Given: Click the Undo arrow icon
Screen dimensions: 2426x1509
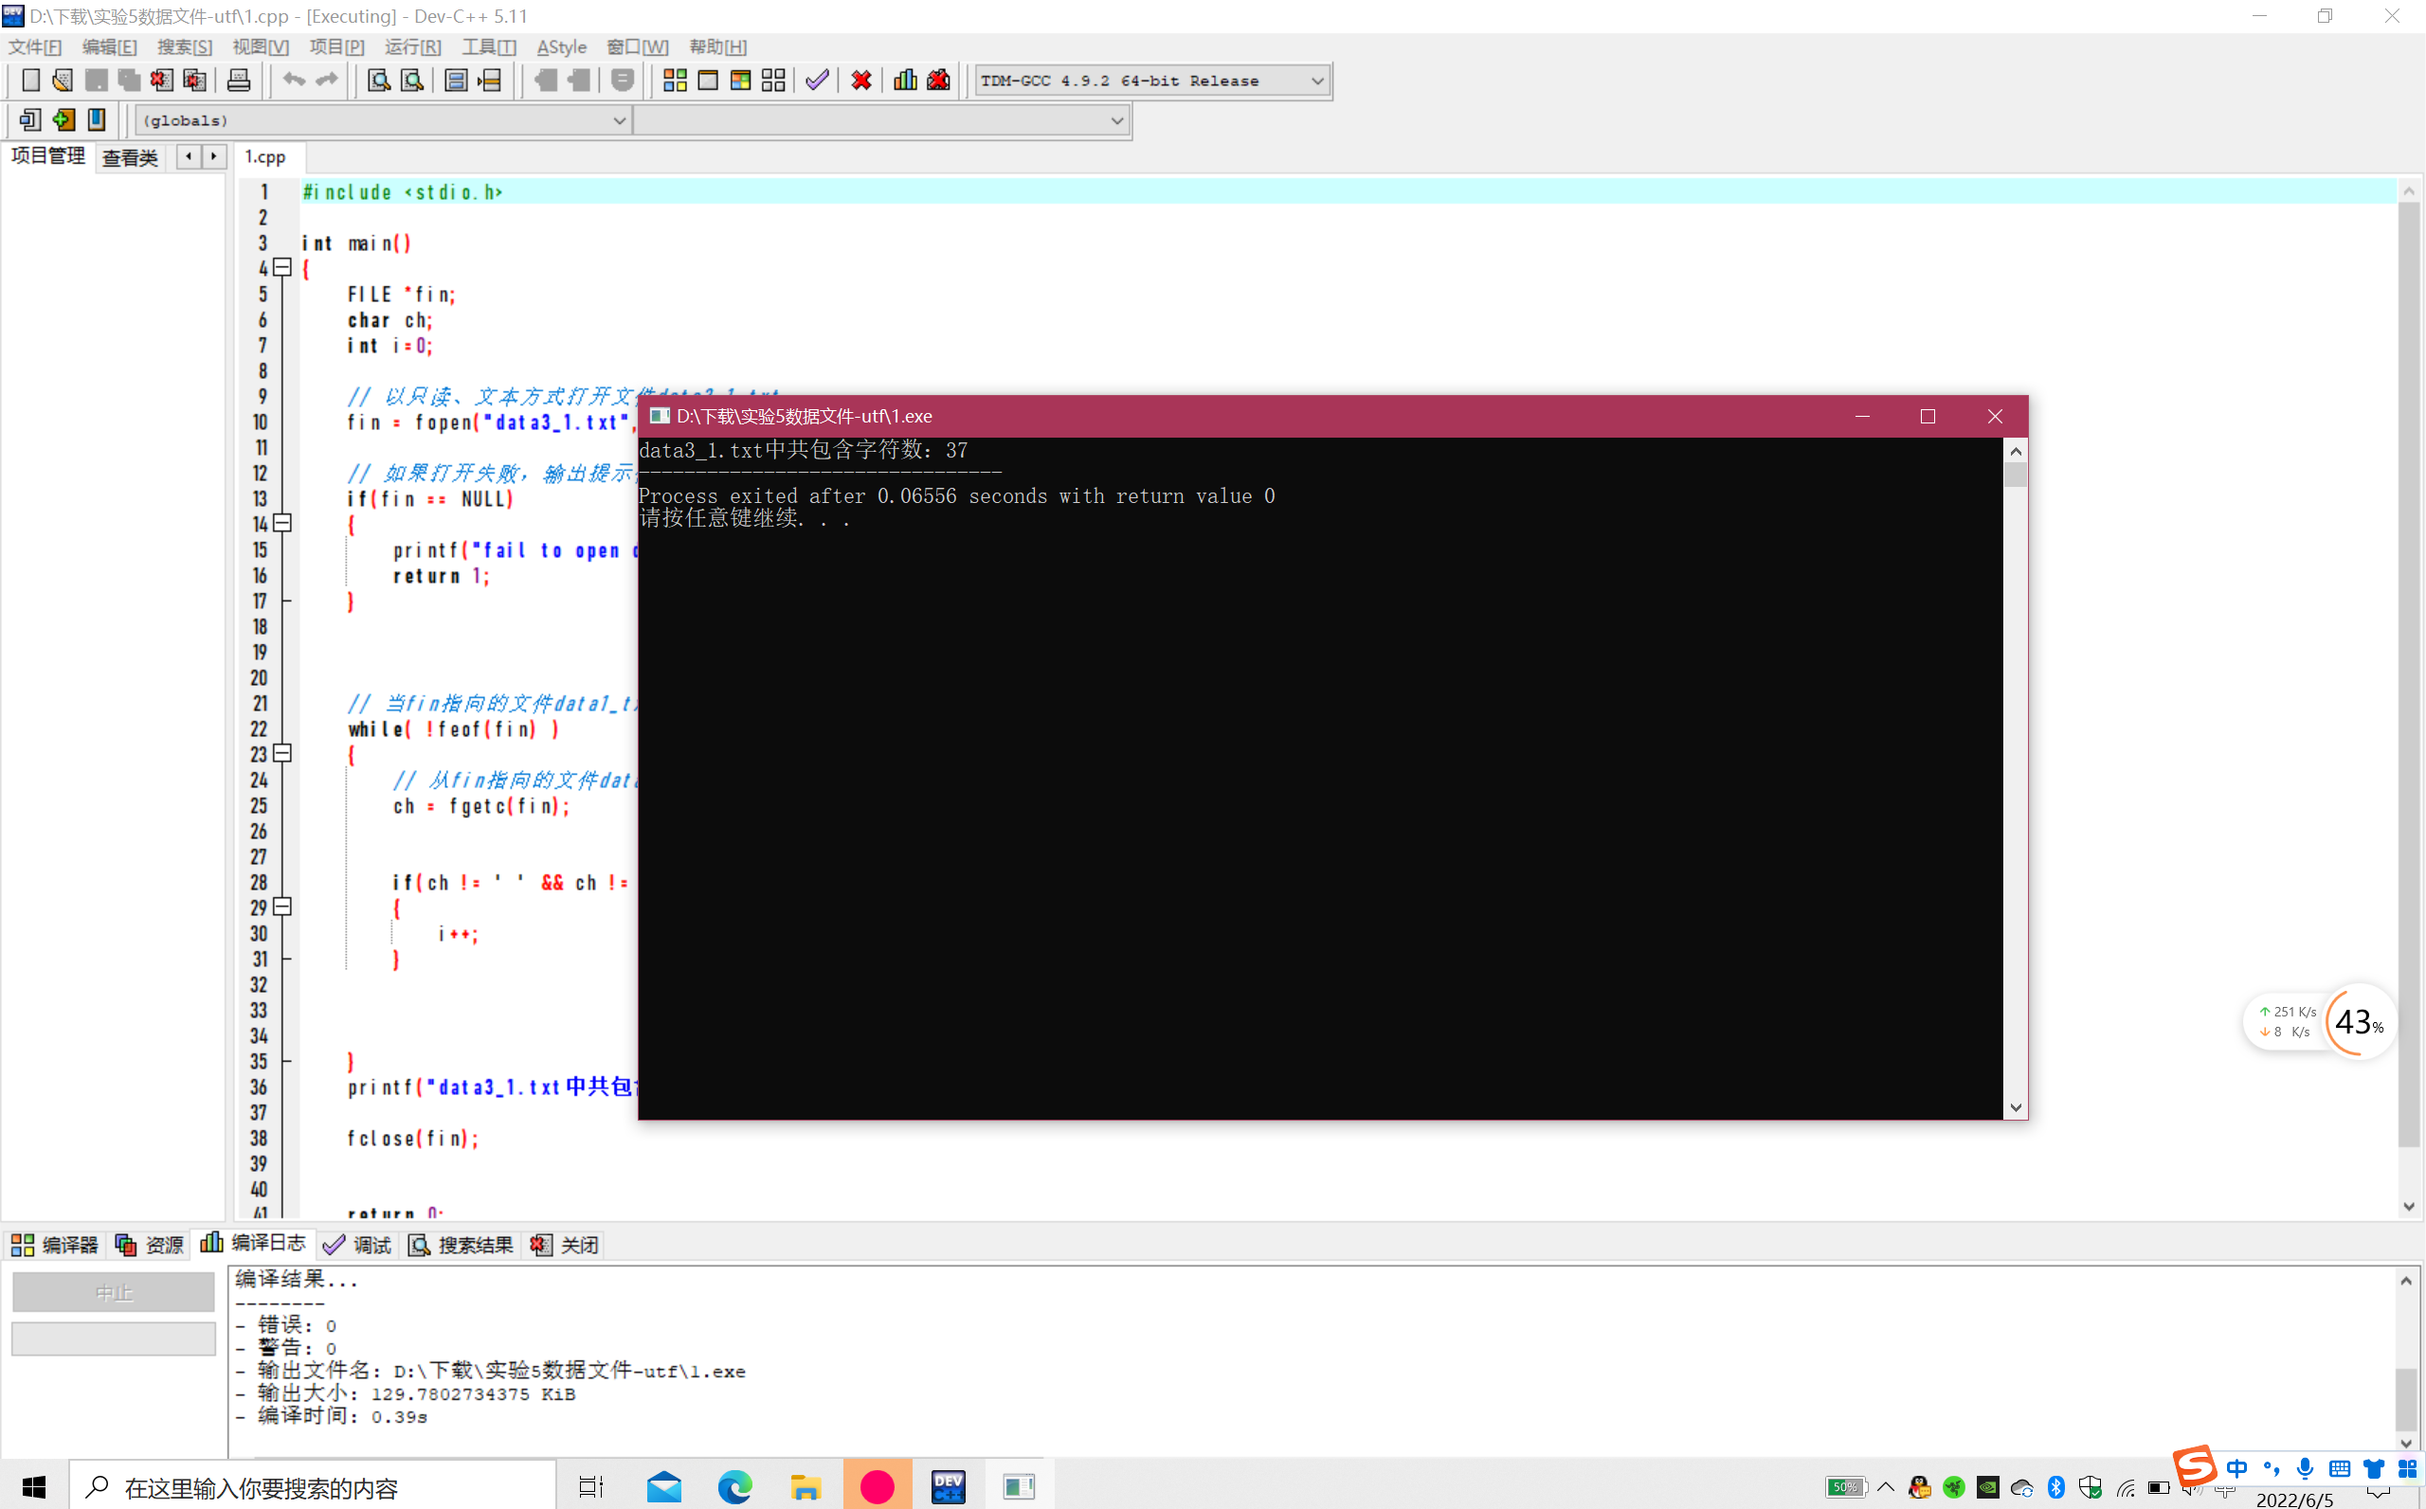Looking at the screenshot, I should click(294, 81).
